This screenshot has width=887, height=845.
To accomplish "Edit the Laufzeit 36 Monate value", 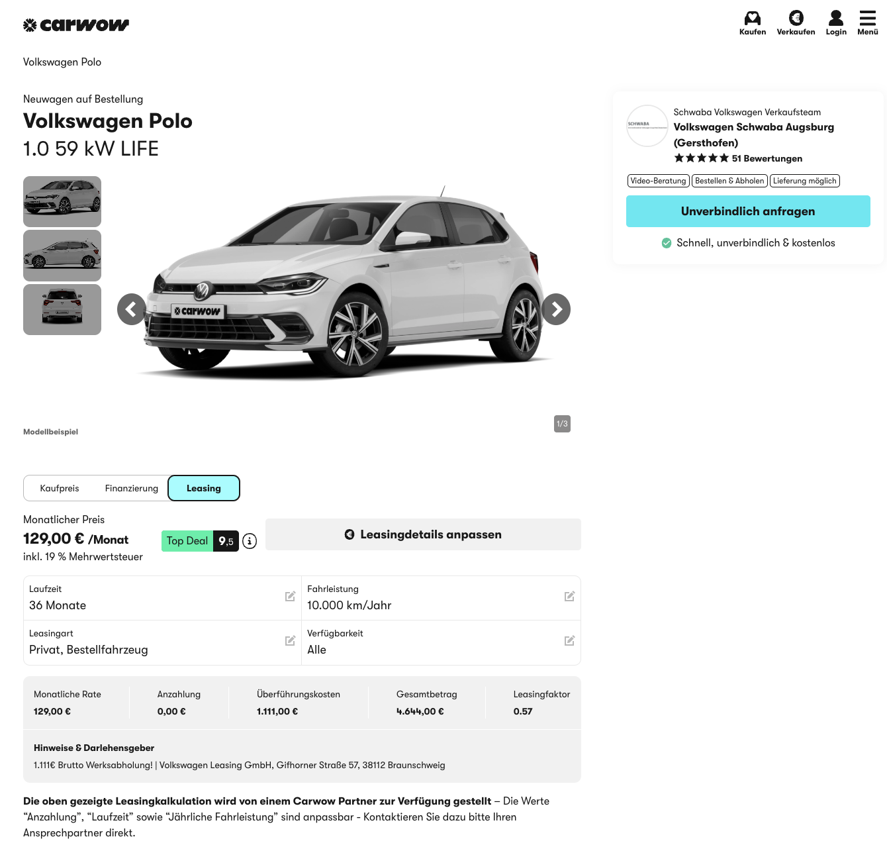I will (290, 597).
